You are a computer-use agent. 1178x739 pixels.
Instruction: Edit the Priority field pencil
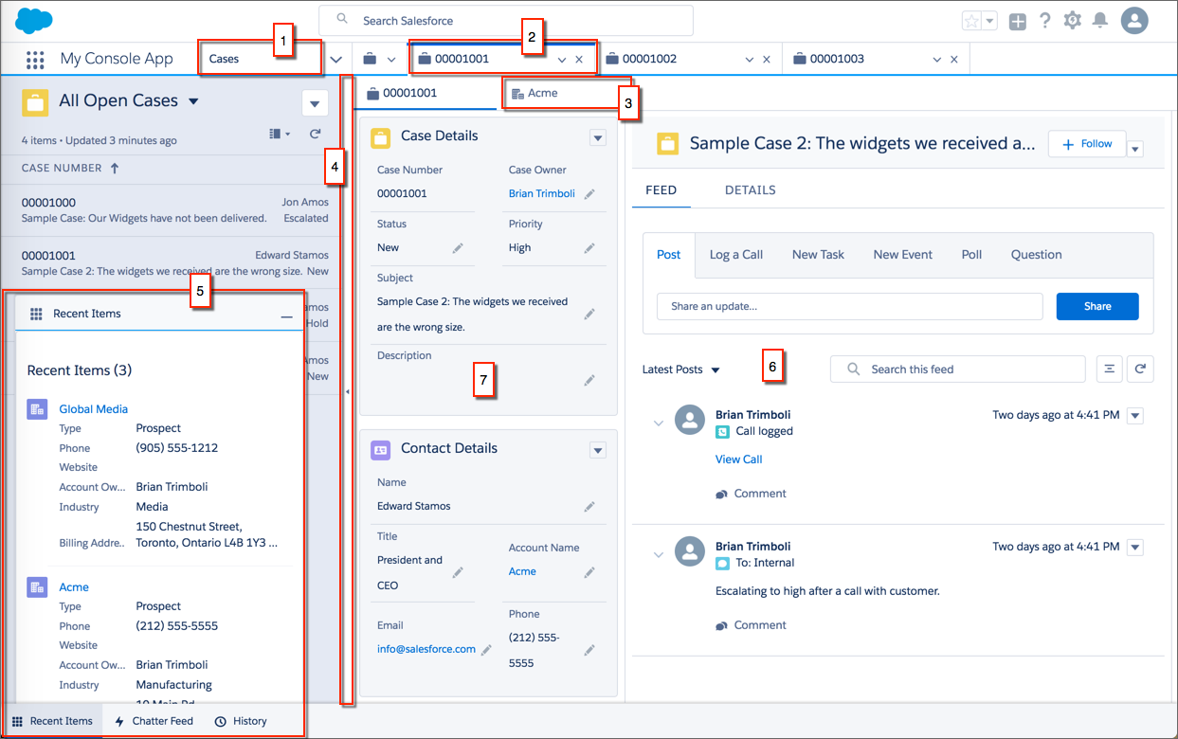coord(589,247)
